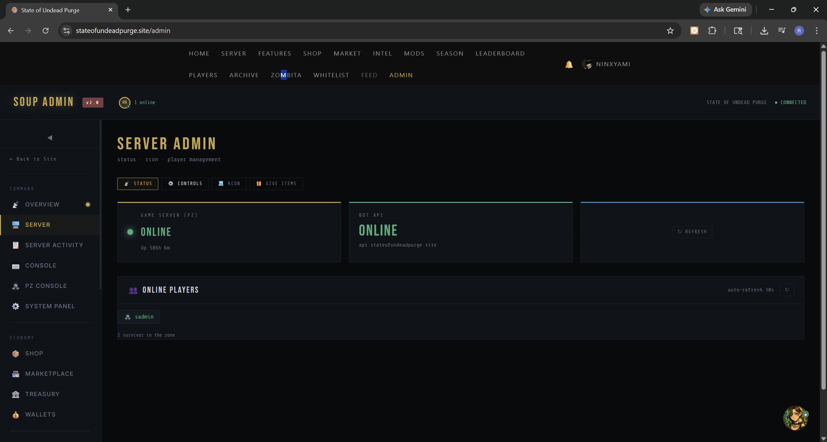Open LEADERBOARD in the navigation
The width and height of the screenshot is (827, 442).
tap(500, 54)
